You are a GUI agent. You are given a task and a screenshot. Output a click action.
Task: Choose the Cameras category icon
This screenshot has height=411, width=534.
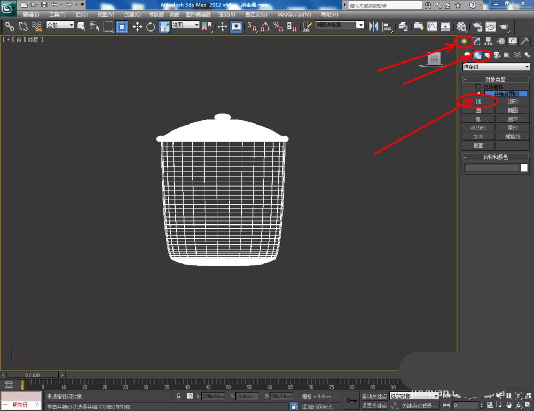point(497,55)
